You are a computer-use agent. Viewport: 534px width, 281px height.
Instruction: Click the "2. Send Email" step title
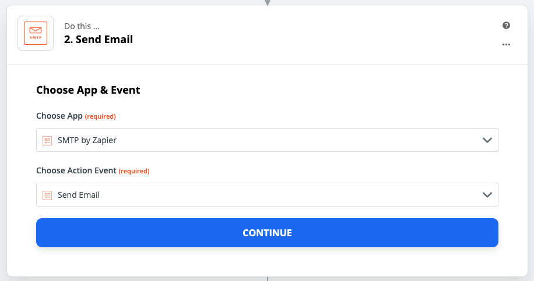(x=99, y=40)
